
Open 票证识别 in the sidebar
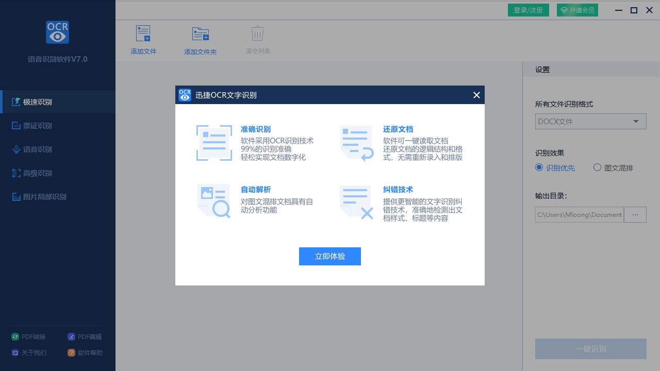point(58,126)
